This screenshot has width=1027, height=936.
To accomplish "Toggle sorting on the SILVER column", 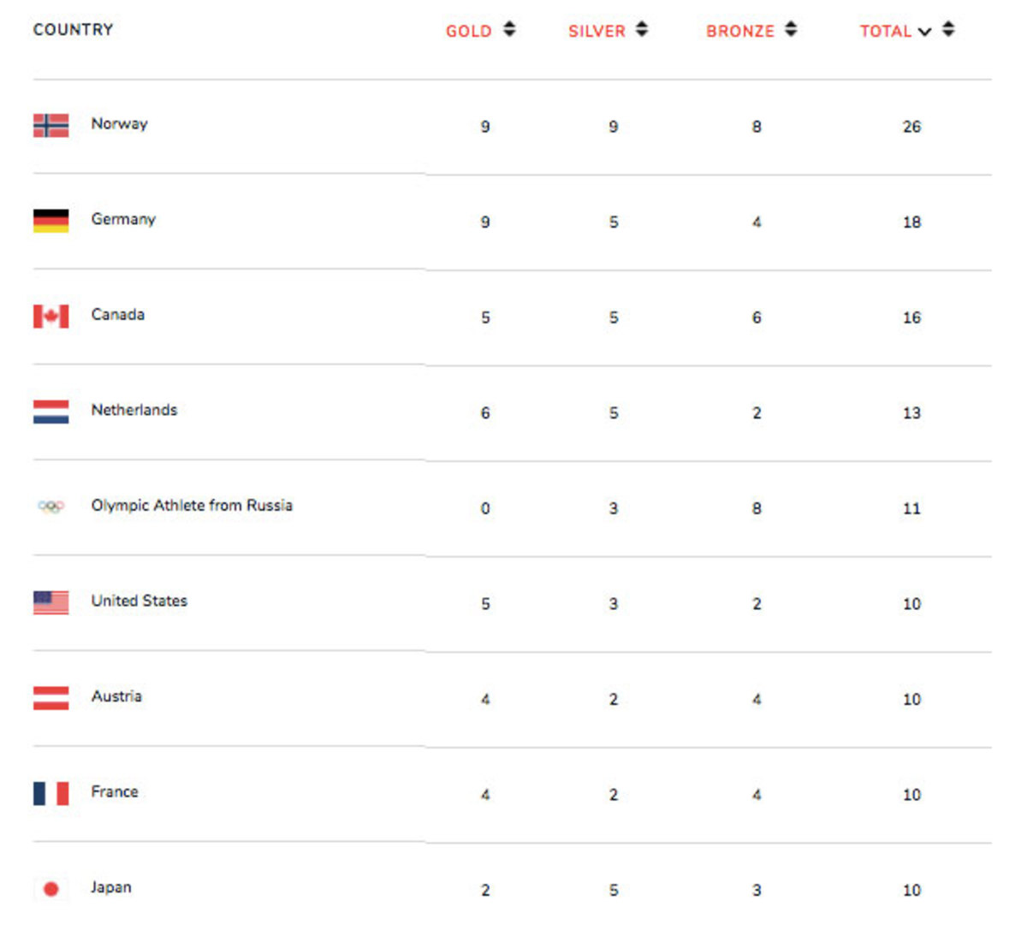I will click(x=597, y=31).
